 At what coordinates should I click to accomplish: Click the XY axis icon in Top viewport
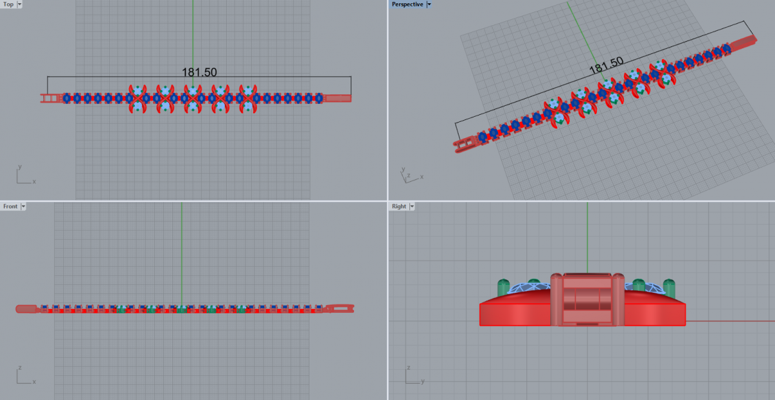click(23, 176)
